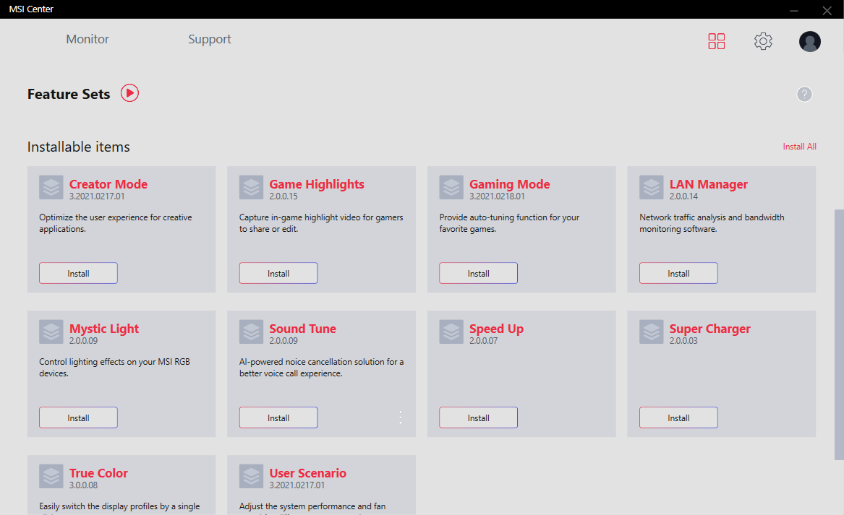Open the Feature Sets grid view icon

coord(717,41)
